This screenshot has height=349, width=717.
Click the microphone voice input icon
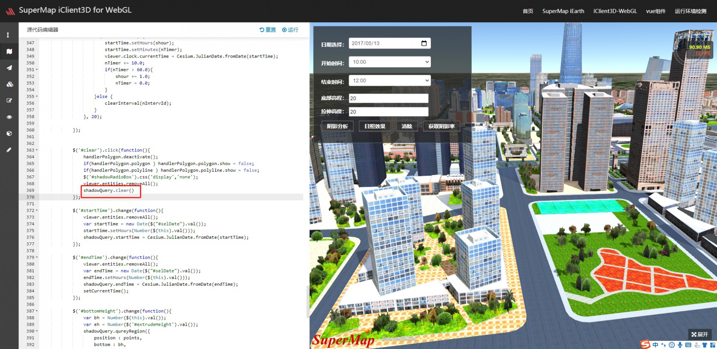pyautogui.click(x=680, y=345)
